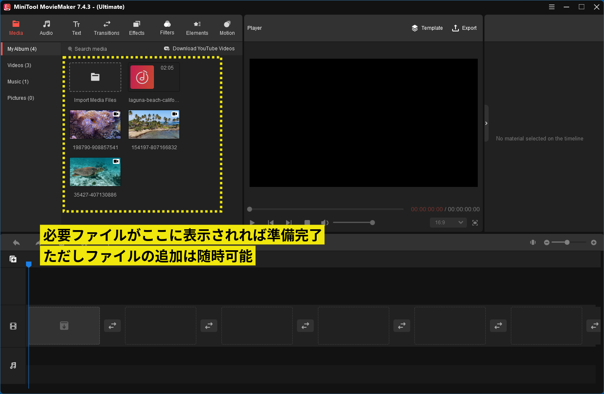The height and width of the screenshot is (394, 604).
Task: Open the Effects tab
Action: click(x=137, y=28)
